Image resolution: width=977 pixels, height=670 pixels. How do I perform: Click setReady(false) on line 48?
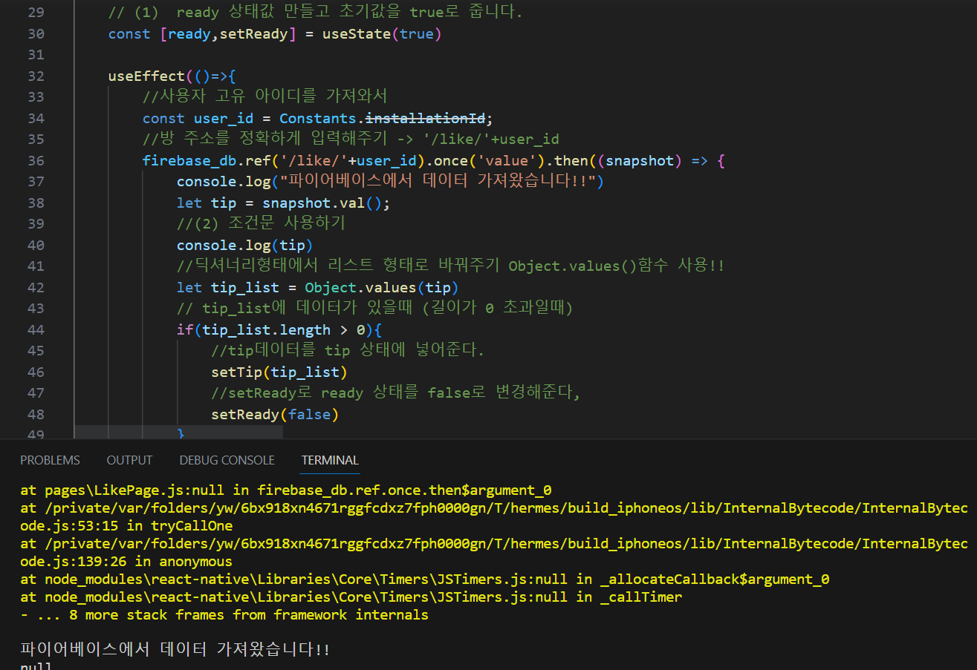click(275, 415)
